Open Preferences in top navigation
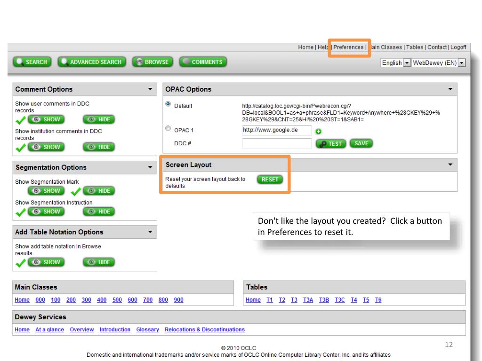The width and height of the screenshot is (482, 361). [348, 47]
